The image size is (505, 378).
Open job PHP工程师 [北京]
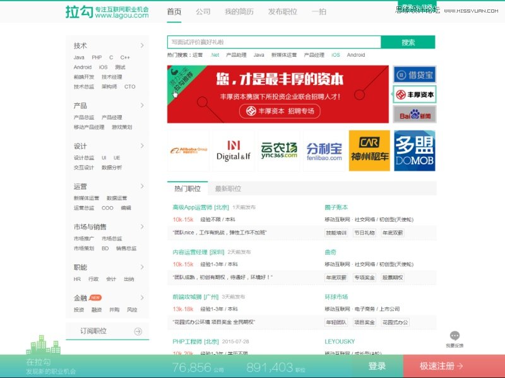(x=196, y=341)
